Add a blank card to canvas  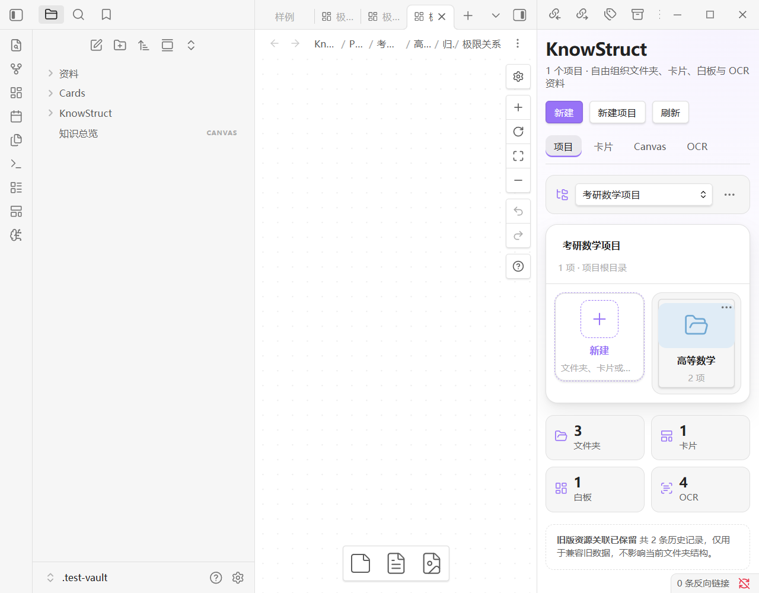click(361, 563)
